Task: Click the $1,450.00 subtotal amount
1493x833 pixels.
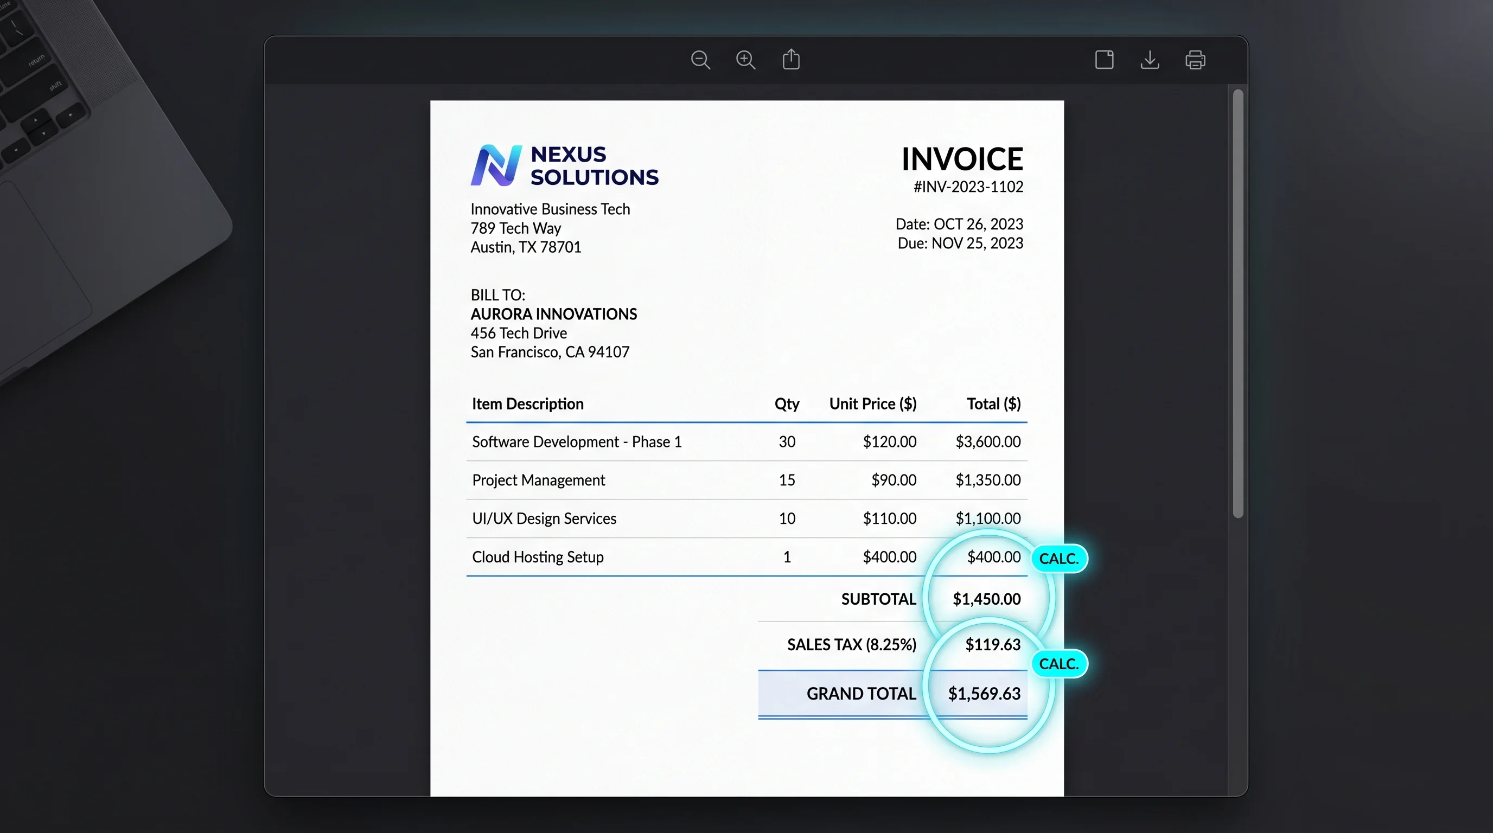Action: [x=986, y=599]
